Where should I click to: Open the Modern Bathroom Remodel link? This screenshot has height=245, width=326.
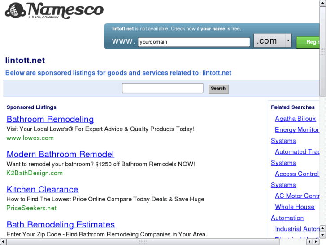60,154
